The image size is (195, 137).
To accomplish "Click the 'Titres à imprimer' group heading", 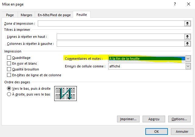I will pyautogui.click(x=17, y=30).
